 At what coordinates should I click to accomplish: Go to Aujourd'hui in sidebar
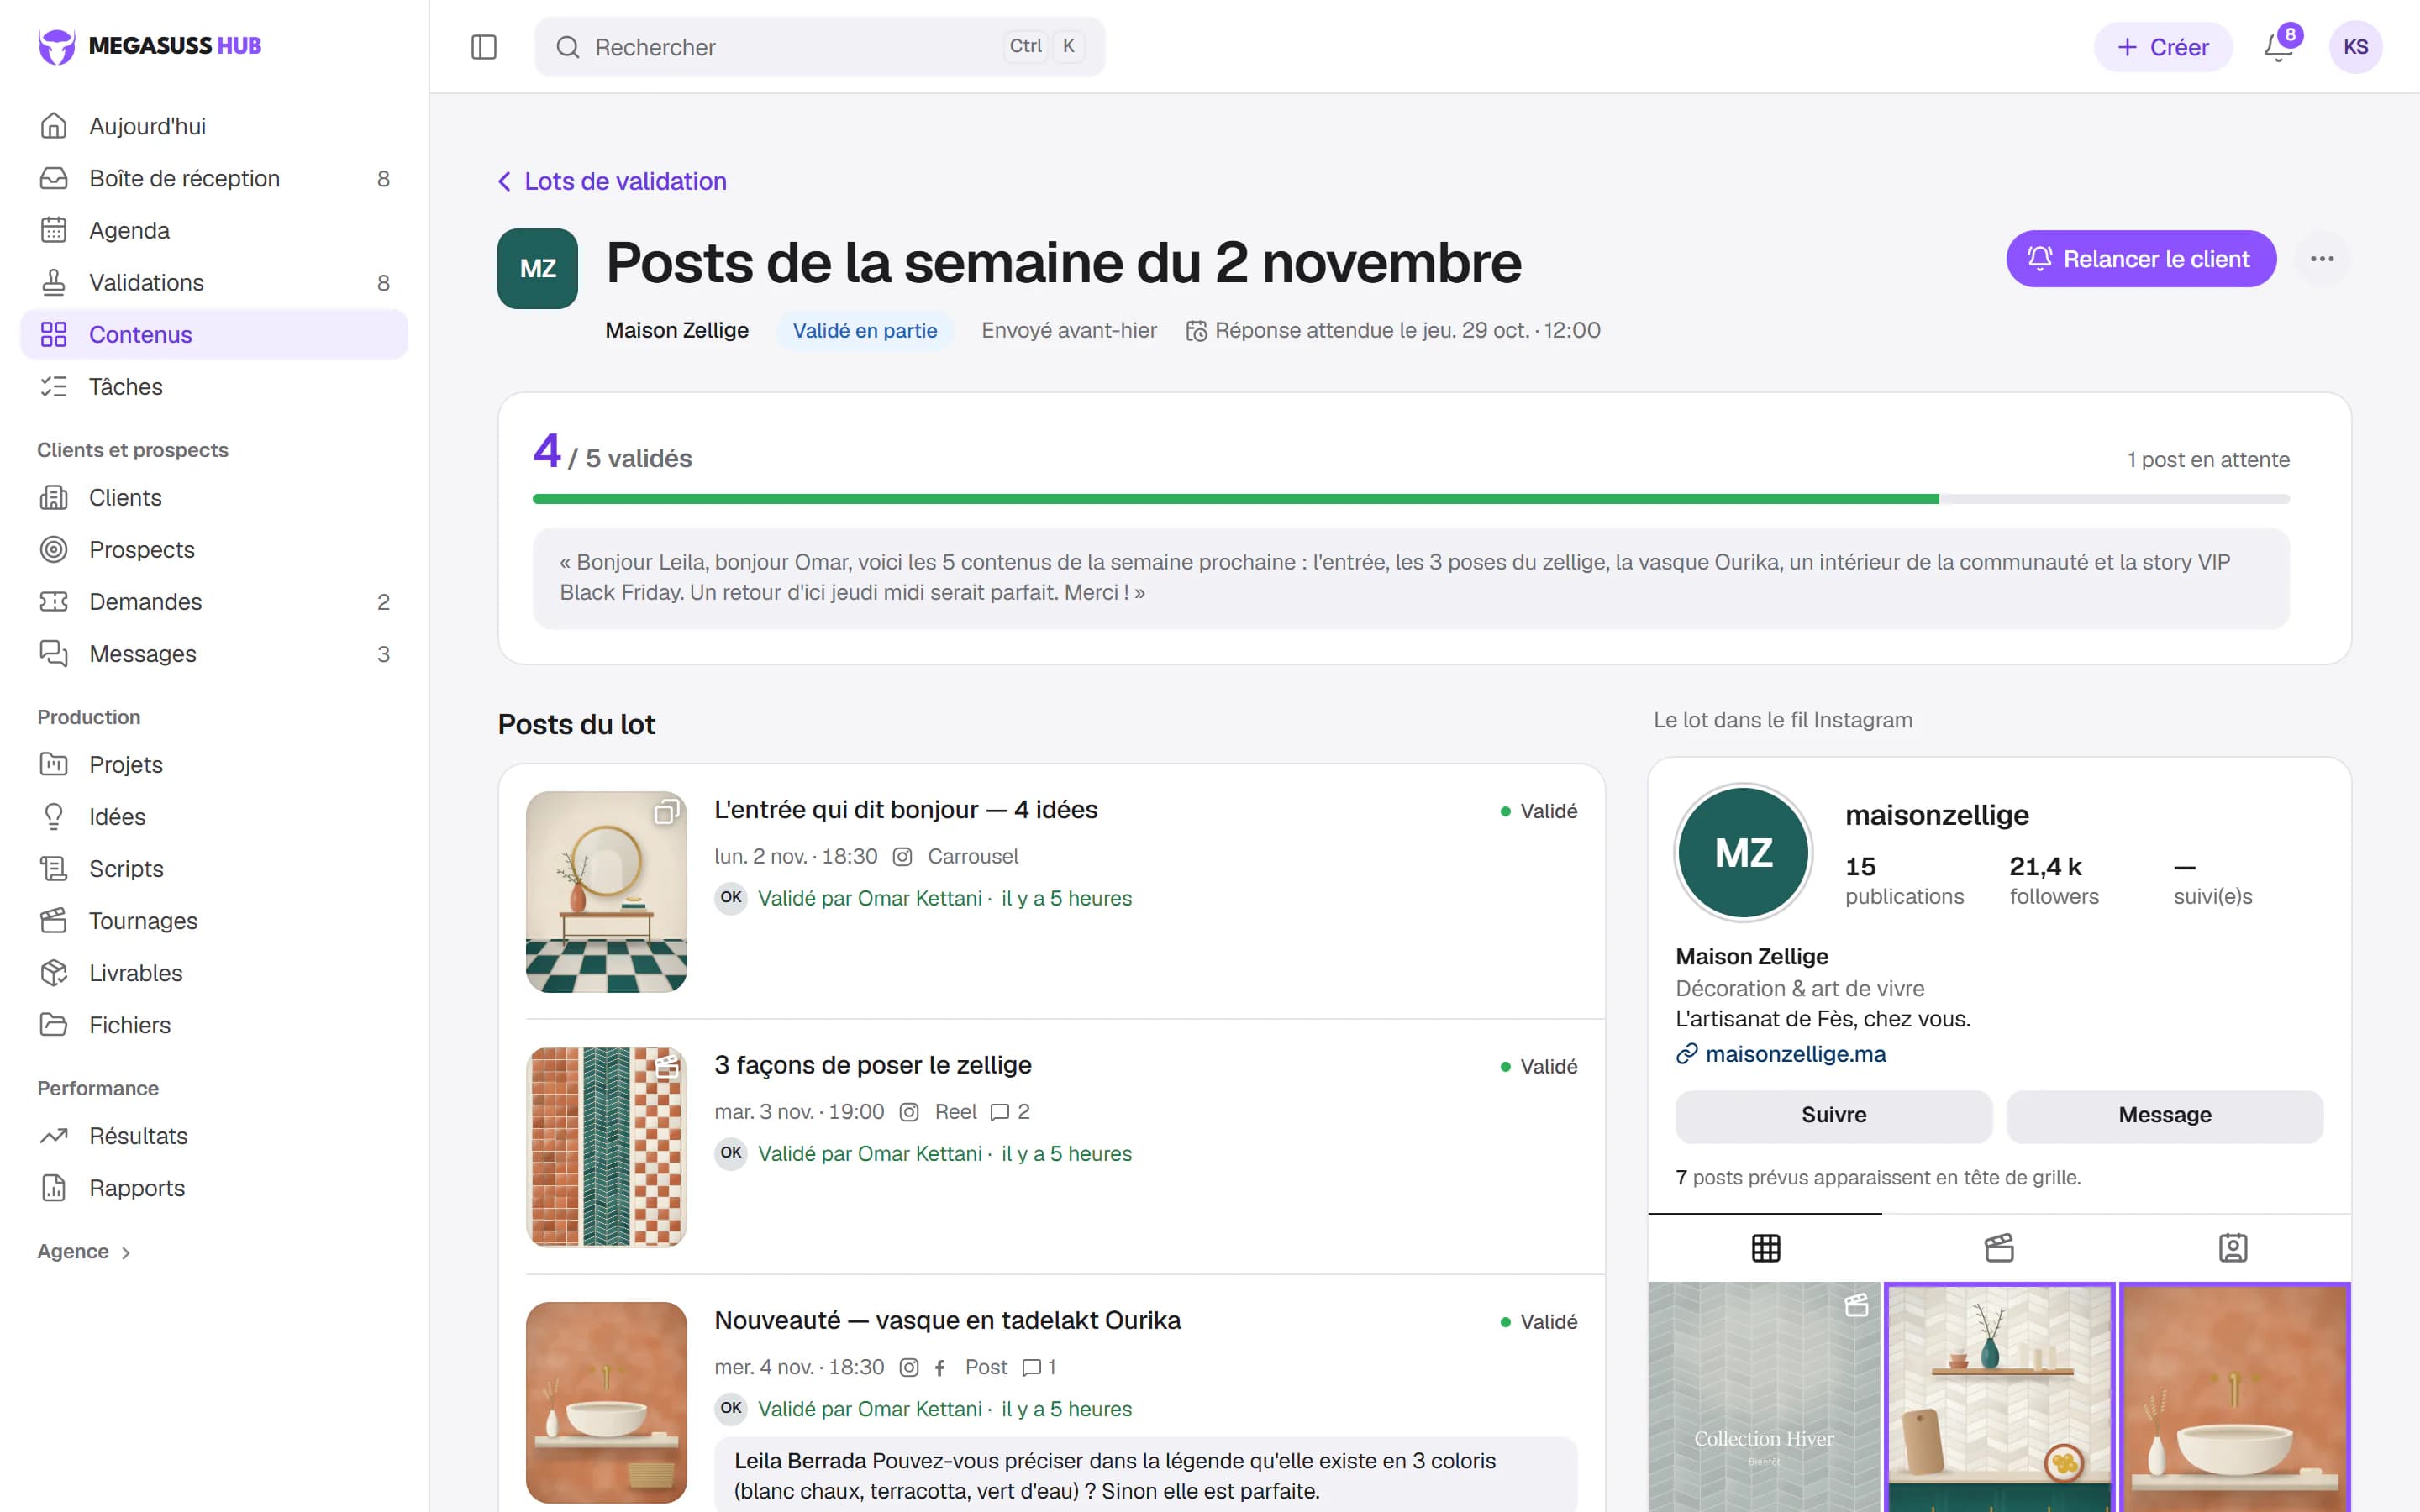pyautogui.click(x=214, y=126)
